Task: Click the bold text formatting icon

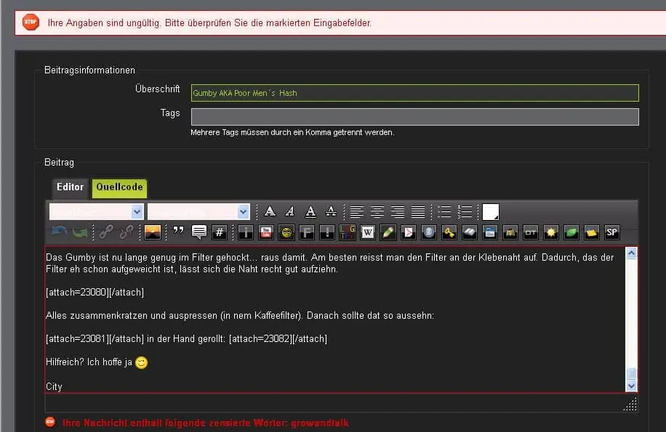Action: tap(270, 211)
